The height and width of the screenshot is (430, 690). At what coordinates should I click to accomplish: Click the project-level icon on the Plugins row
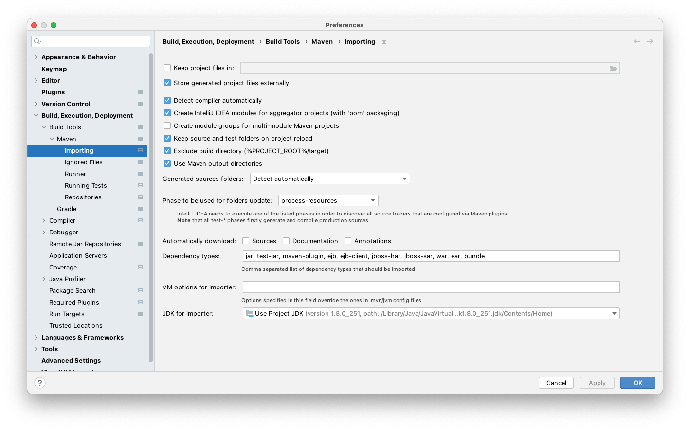140,92
